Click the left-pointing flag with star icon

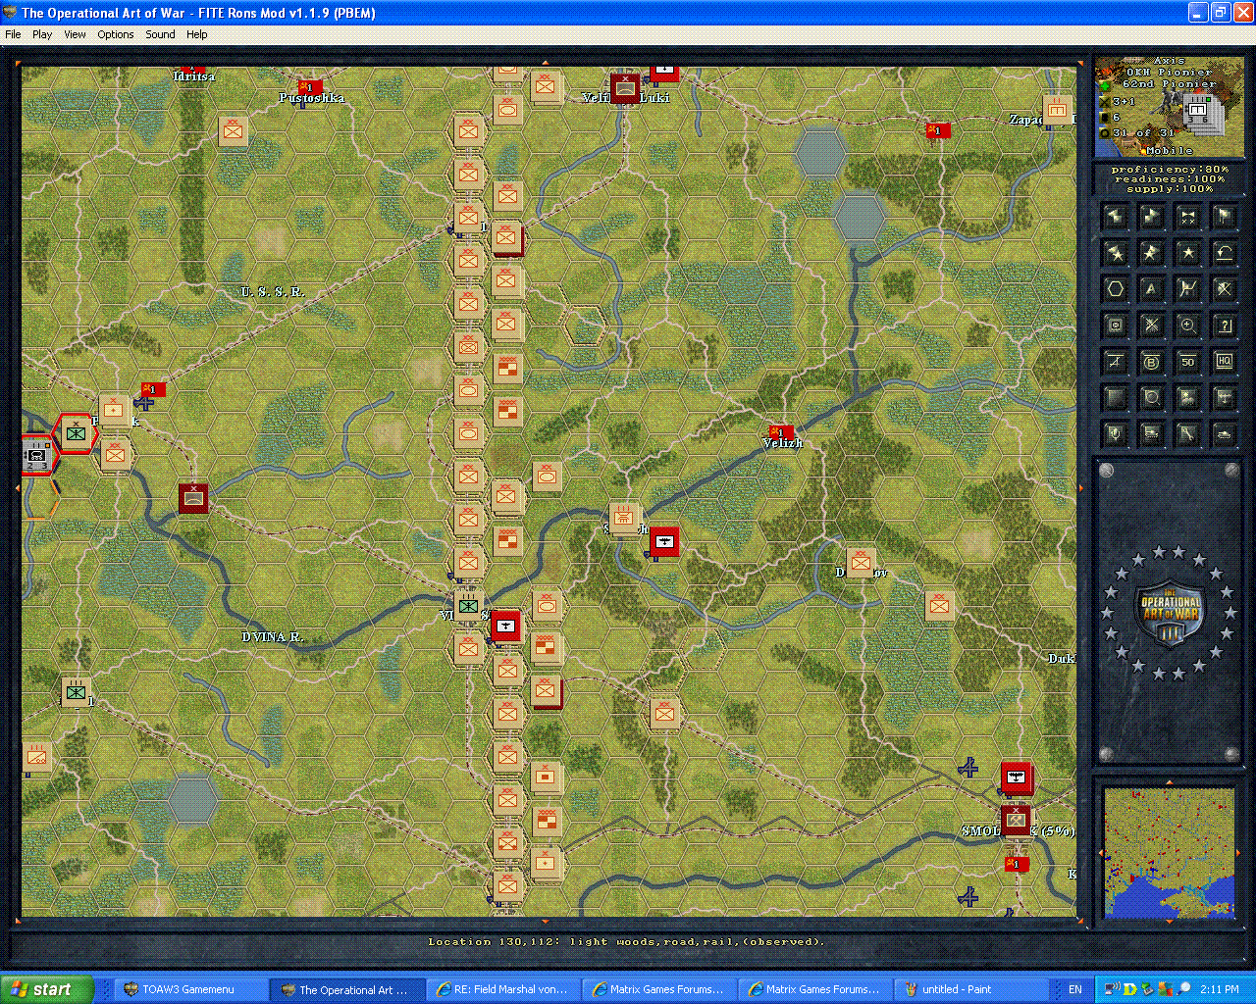pyautogui.click(x=1116, y=253)
